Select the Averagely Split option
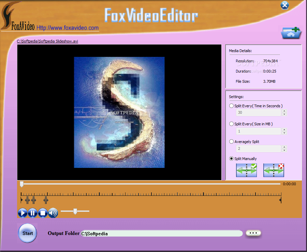The image size is (307, 252). click(x=231, y=142)
